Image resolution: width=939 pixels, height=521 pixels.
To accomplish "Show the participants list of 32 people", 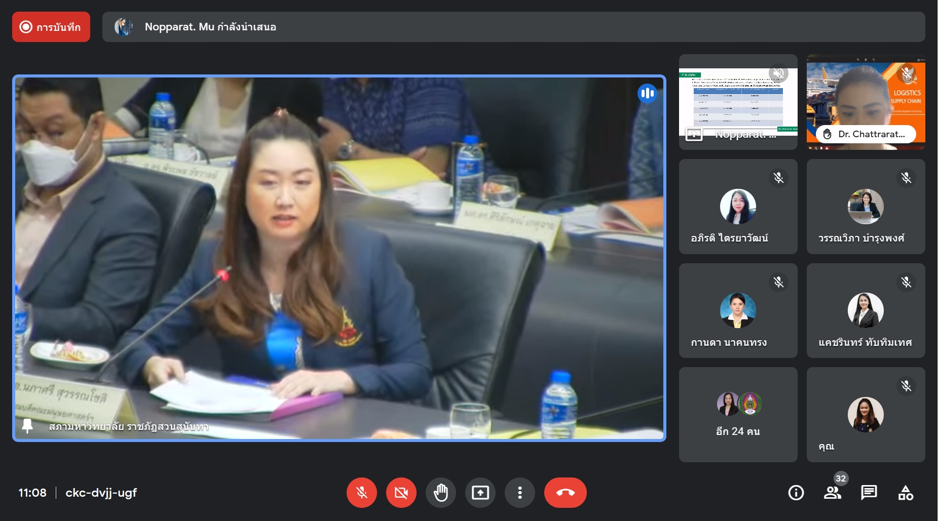I will pyautogui.click(x=832, y=493).
